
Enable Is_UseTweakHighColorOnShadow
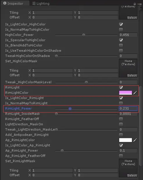point(121,51)
